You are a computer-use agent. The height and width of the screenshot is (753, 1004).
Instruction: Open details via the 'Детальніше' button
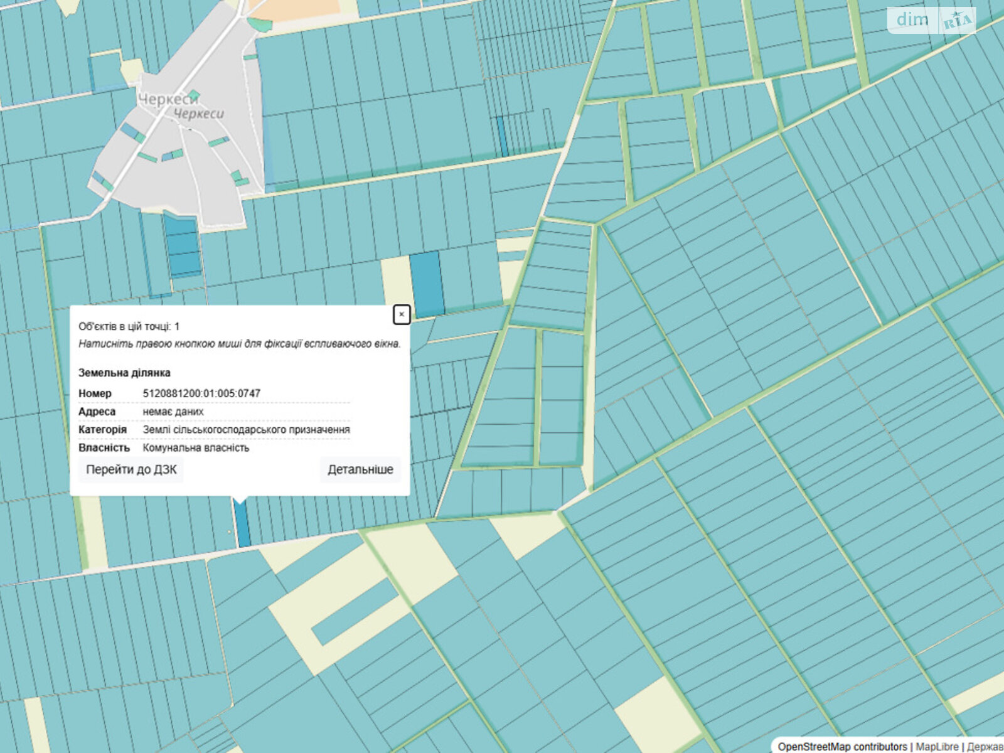360,469
